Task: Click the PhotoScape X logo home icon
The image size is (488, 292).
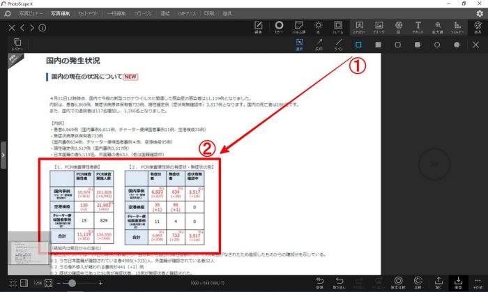Action: click(8, 14)
